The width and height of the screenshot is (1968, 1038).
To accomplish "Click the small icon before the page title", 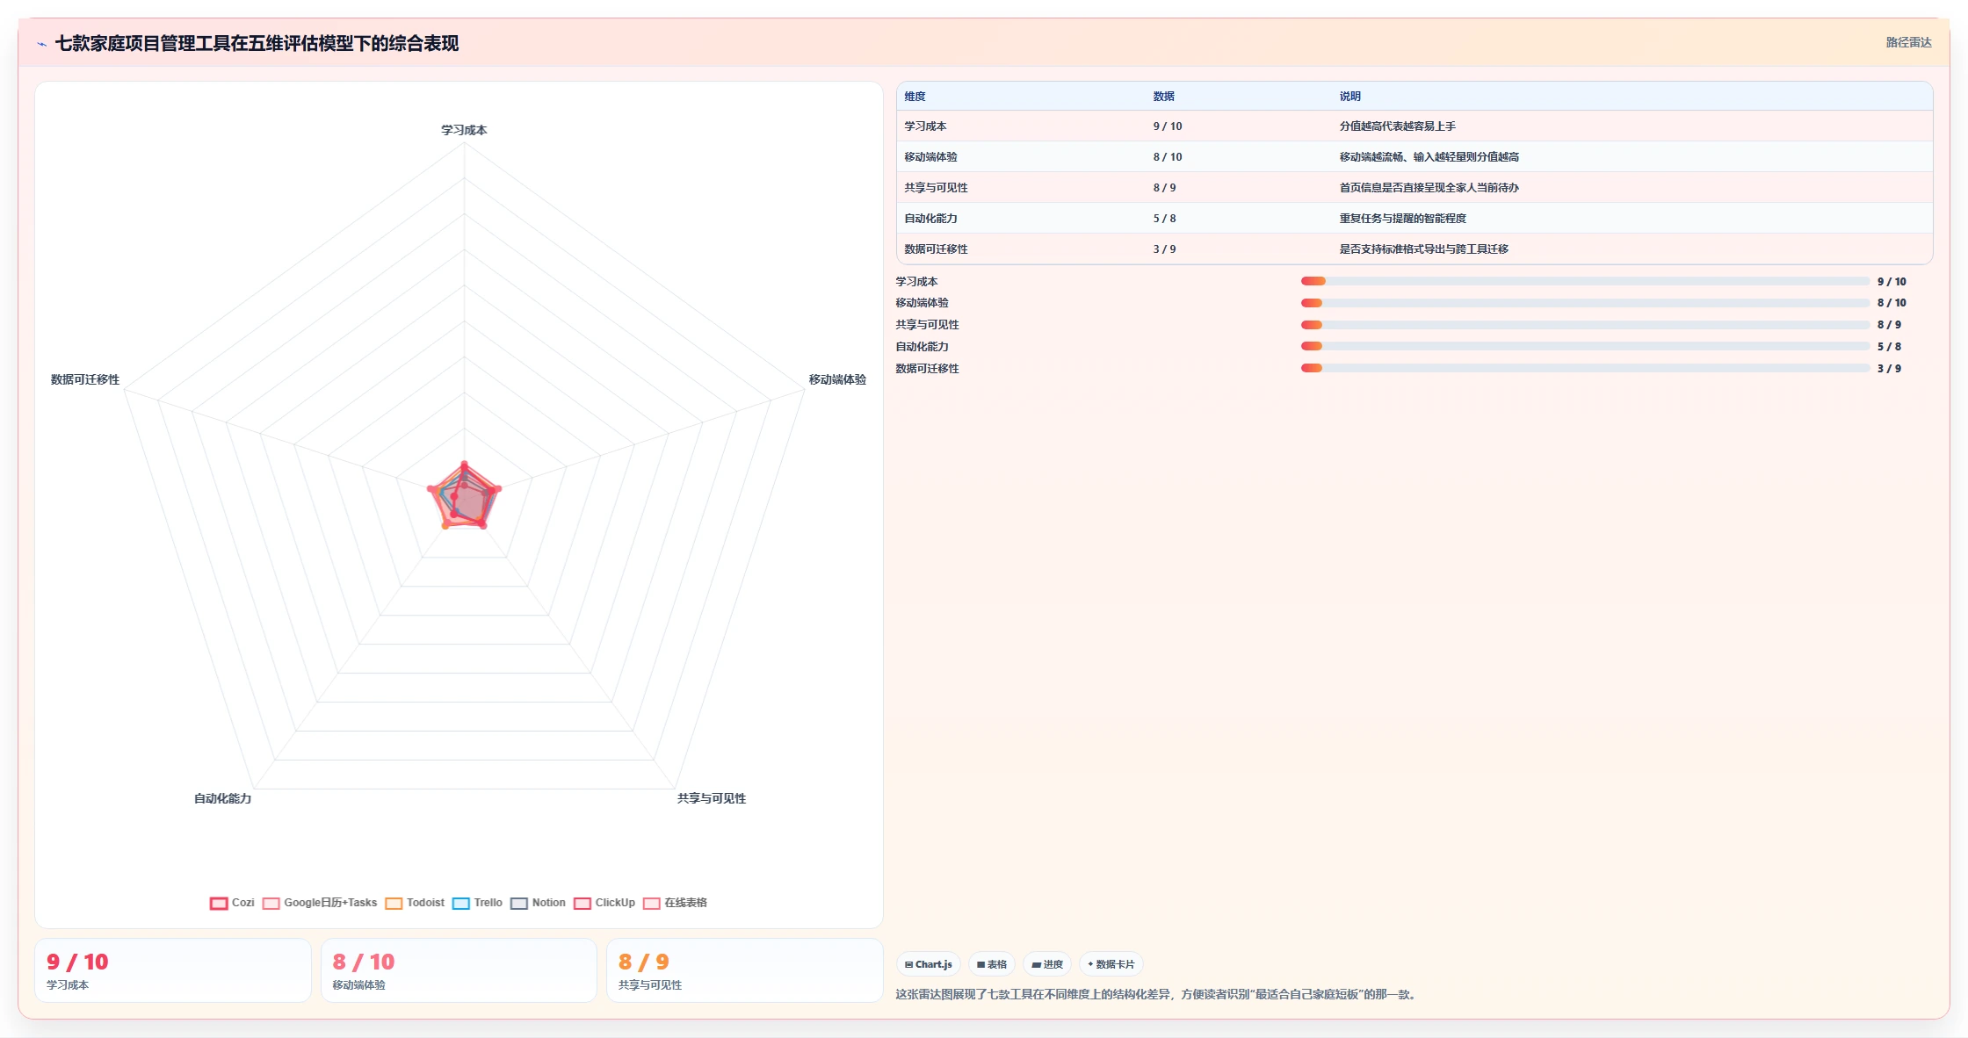I will [41, 44].
